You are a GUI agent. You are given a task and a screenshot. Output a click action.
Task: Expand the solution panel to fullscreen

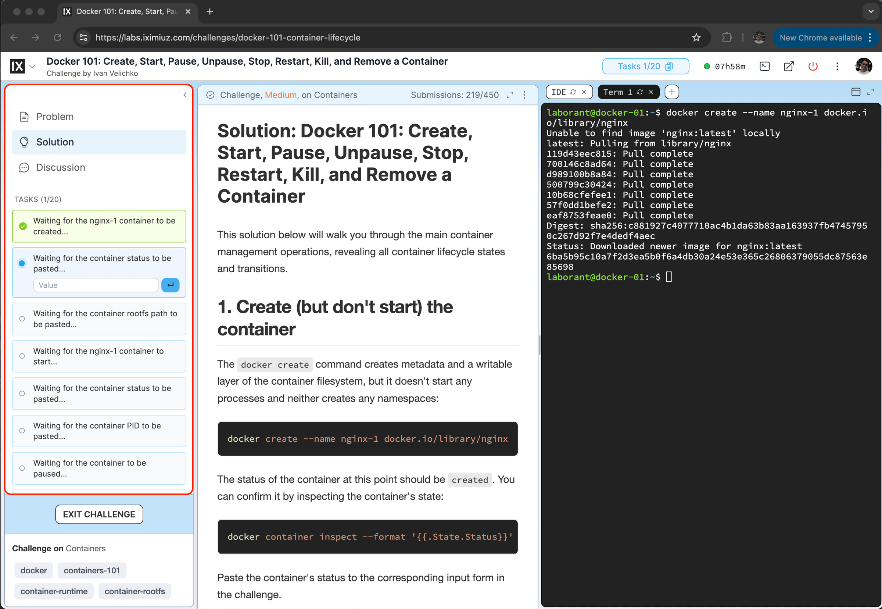pyautogui.click(x=510, y=95)
